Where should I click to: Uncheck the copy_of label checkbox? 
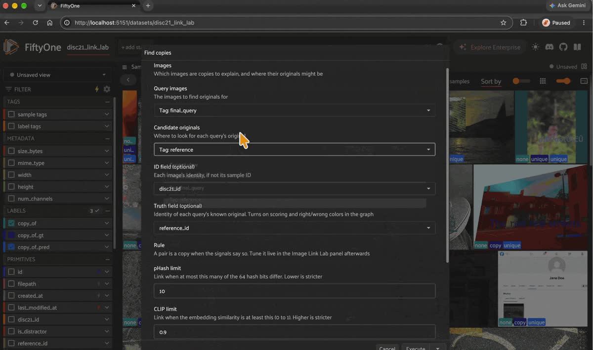click(x=11, y=223)
